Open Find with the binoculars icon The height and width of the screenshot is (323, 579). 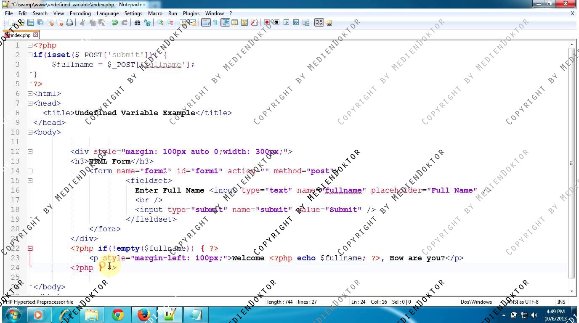137,23
